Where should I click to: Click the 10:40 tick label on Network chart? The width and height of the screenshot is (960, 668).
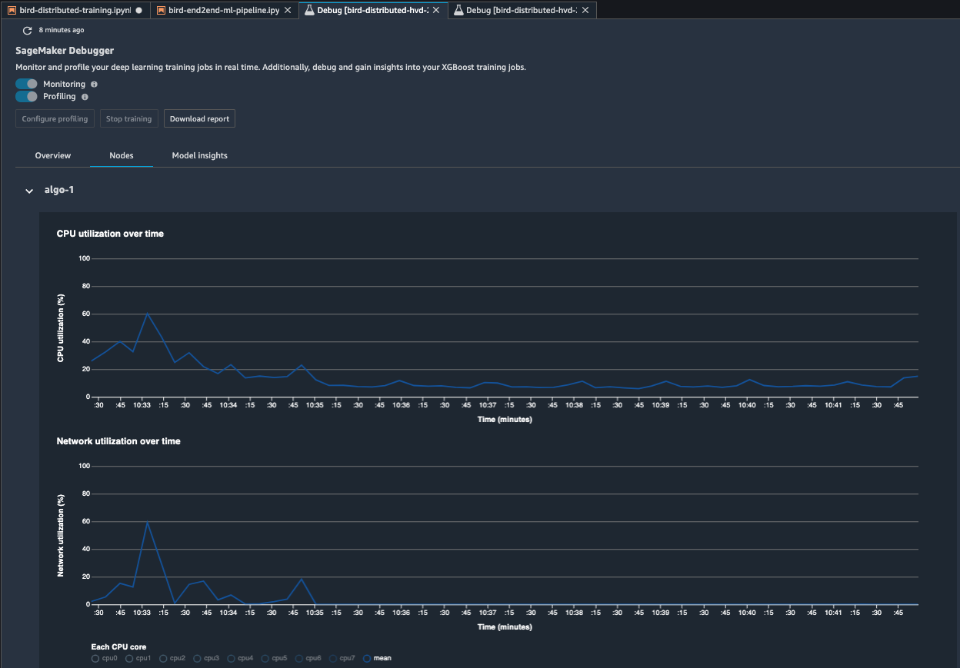tap(746, 613)
